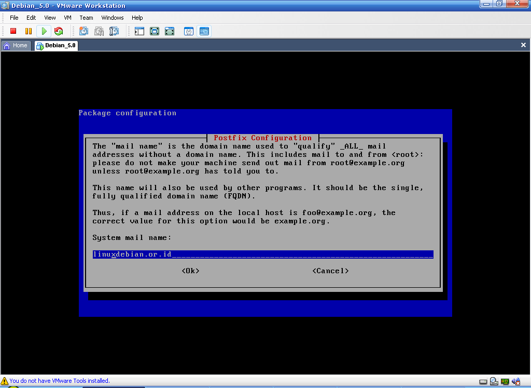The height and width of the screenshot is (388, 531).
Task: Open the File menu
Action: pyautogui.click(x=14, y=18)
